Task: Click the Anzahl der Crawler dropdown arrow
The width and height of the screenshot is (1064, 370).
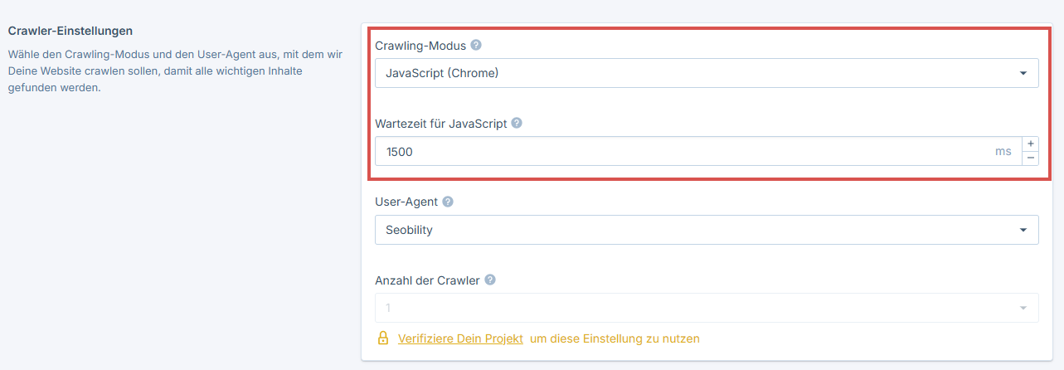Action: (1023, 308)
